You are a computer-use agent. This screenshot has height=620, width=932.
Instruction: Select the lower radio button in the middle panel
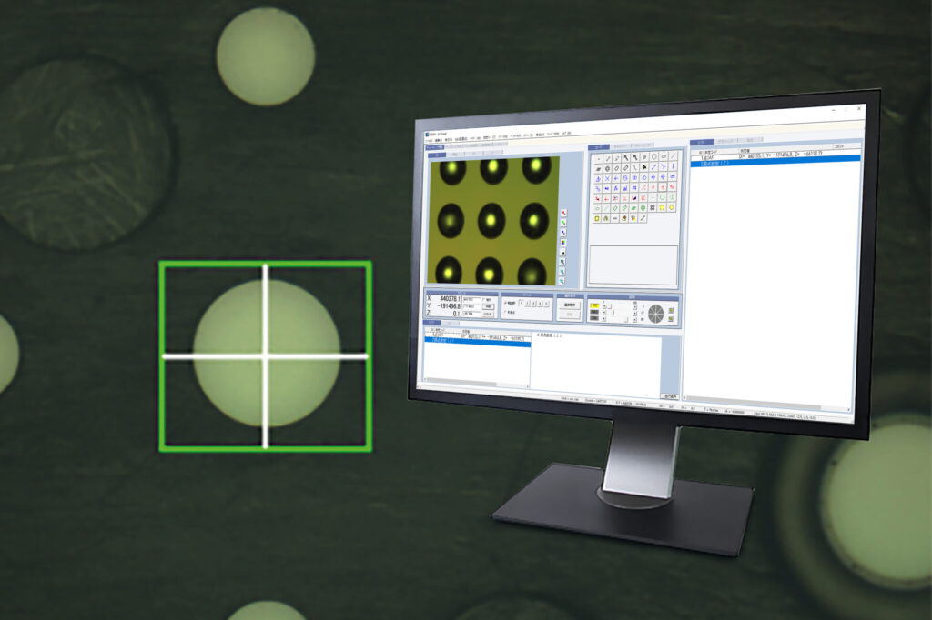coord(506,313)
